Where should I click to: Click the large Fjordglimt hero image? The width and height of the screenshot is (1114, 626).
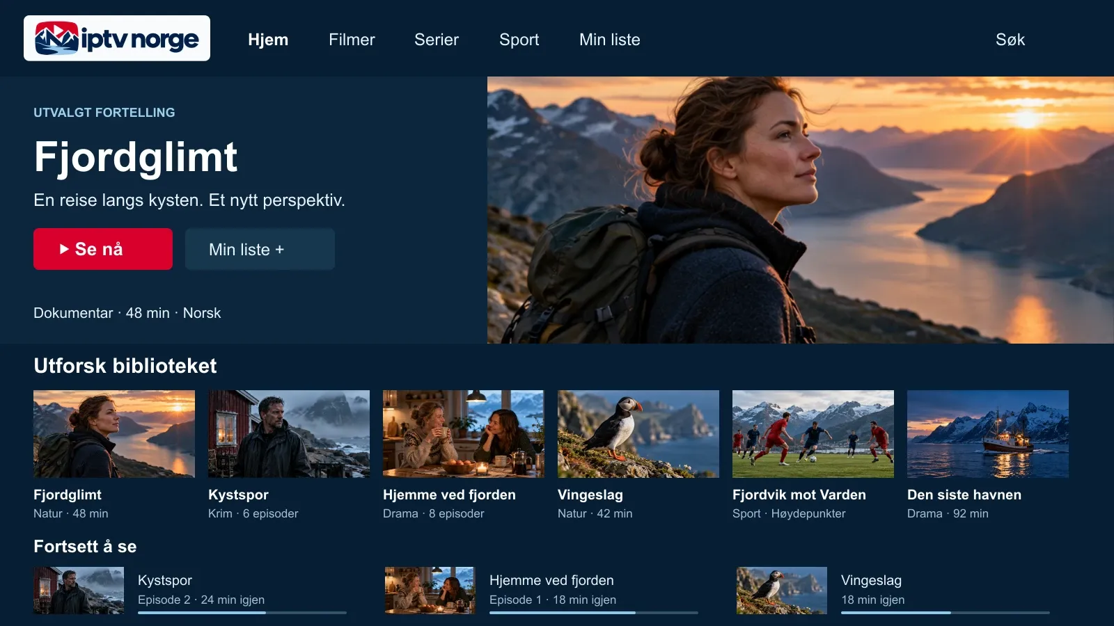click(x=801, y=210)
